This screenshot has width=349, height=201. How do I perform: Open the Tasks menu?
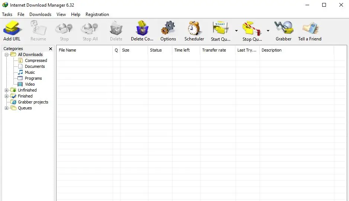7,14
